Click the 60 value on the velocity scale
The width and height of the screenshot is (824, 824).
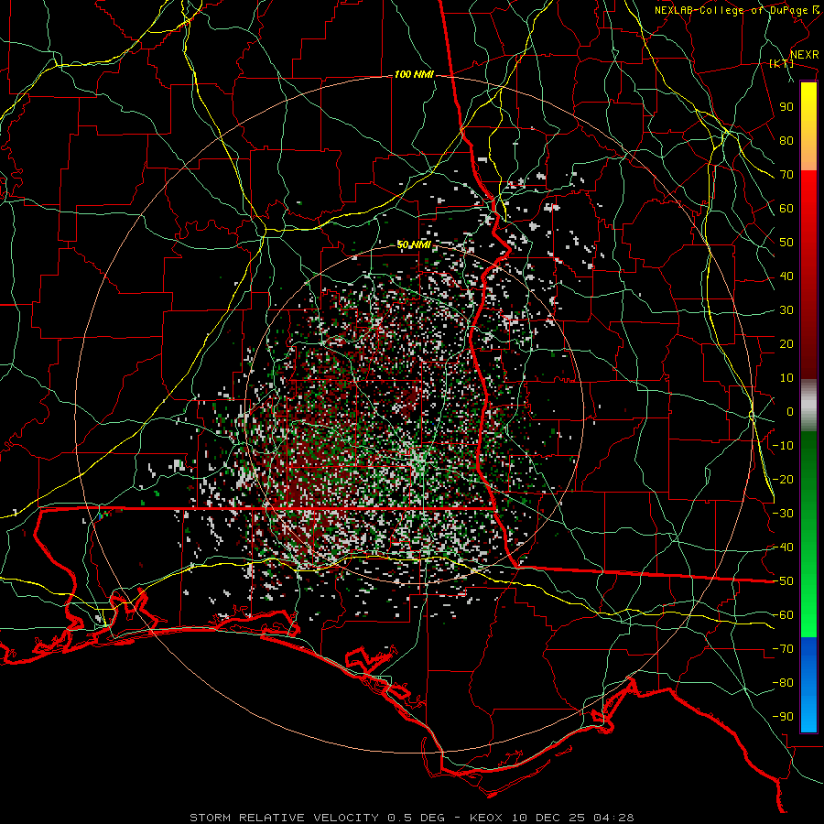(x=786, y=209)
